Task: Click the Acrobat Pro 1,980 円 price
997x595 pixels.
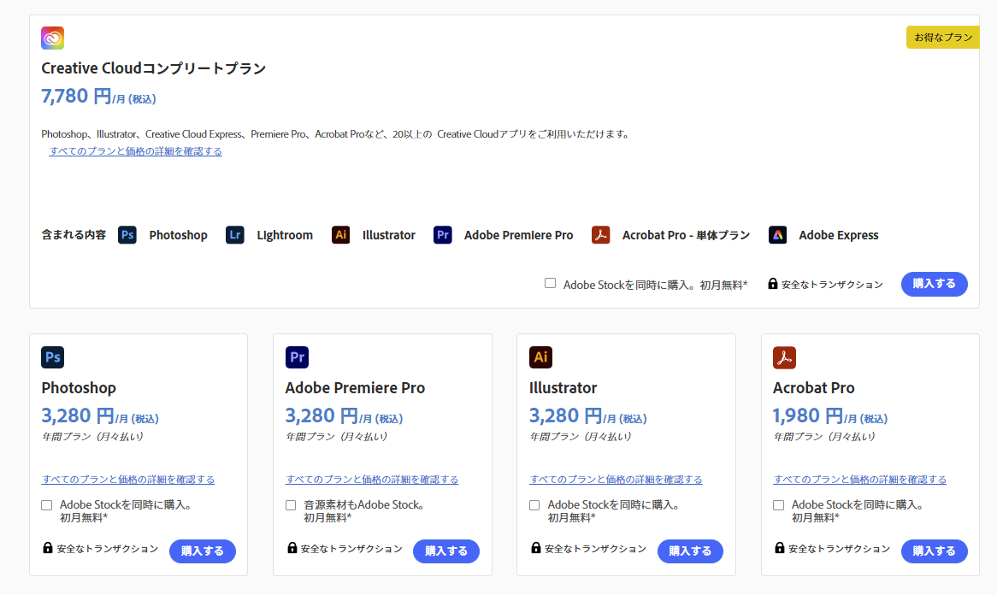Action: coord(830,416)
